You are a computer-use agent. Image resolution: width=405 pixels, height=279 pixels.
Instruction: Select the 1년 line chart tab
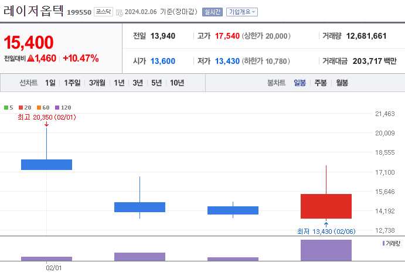[119, 83]
